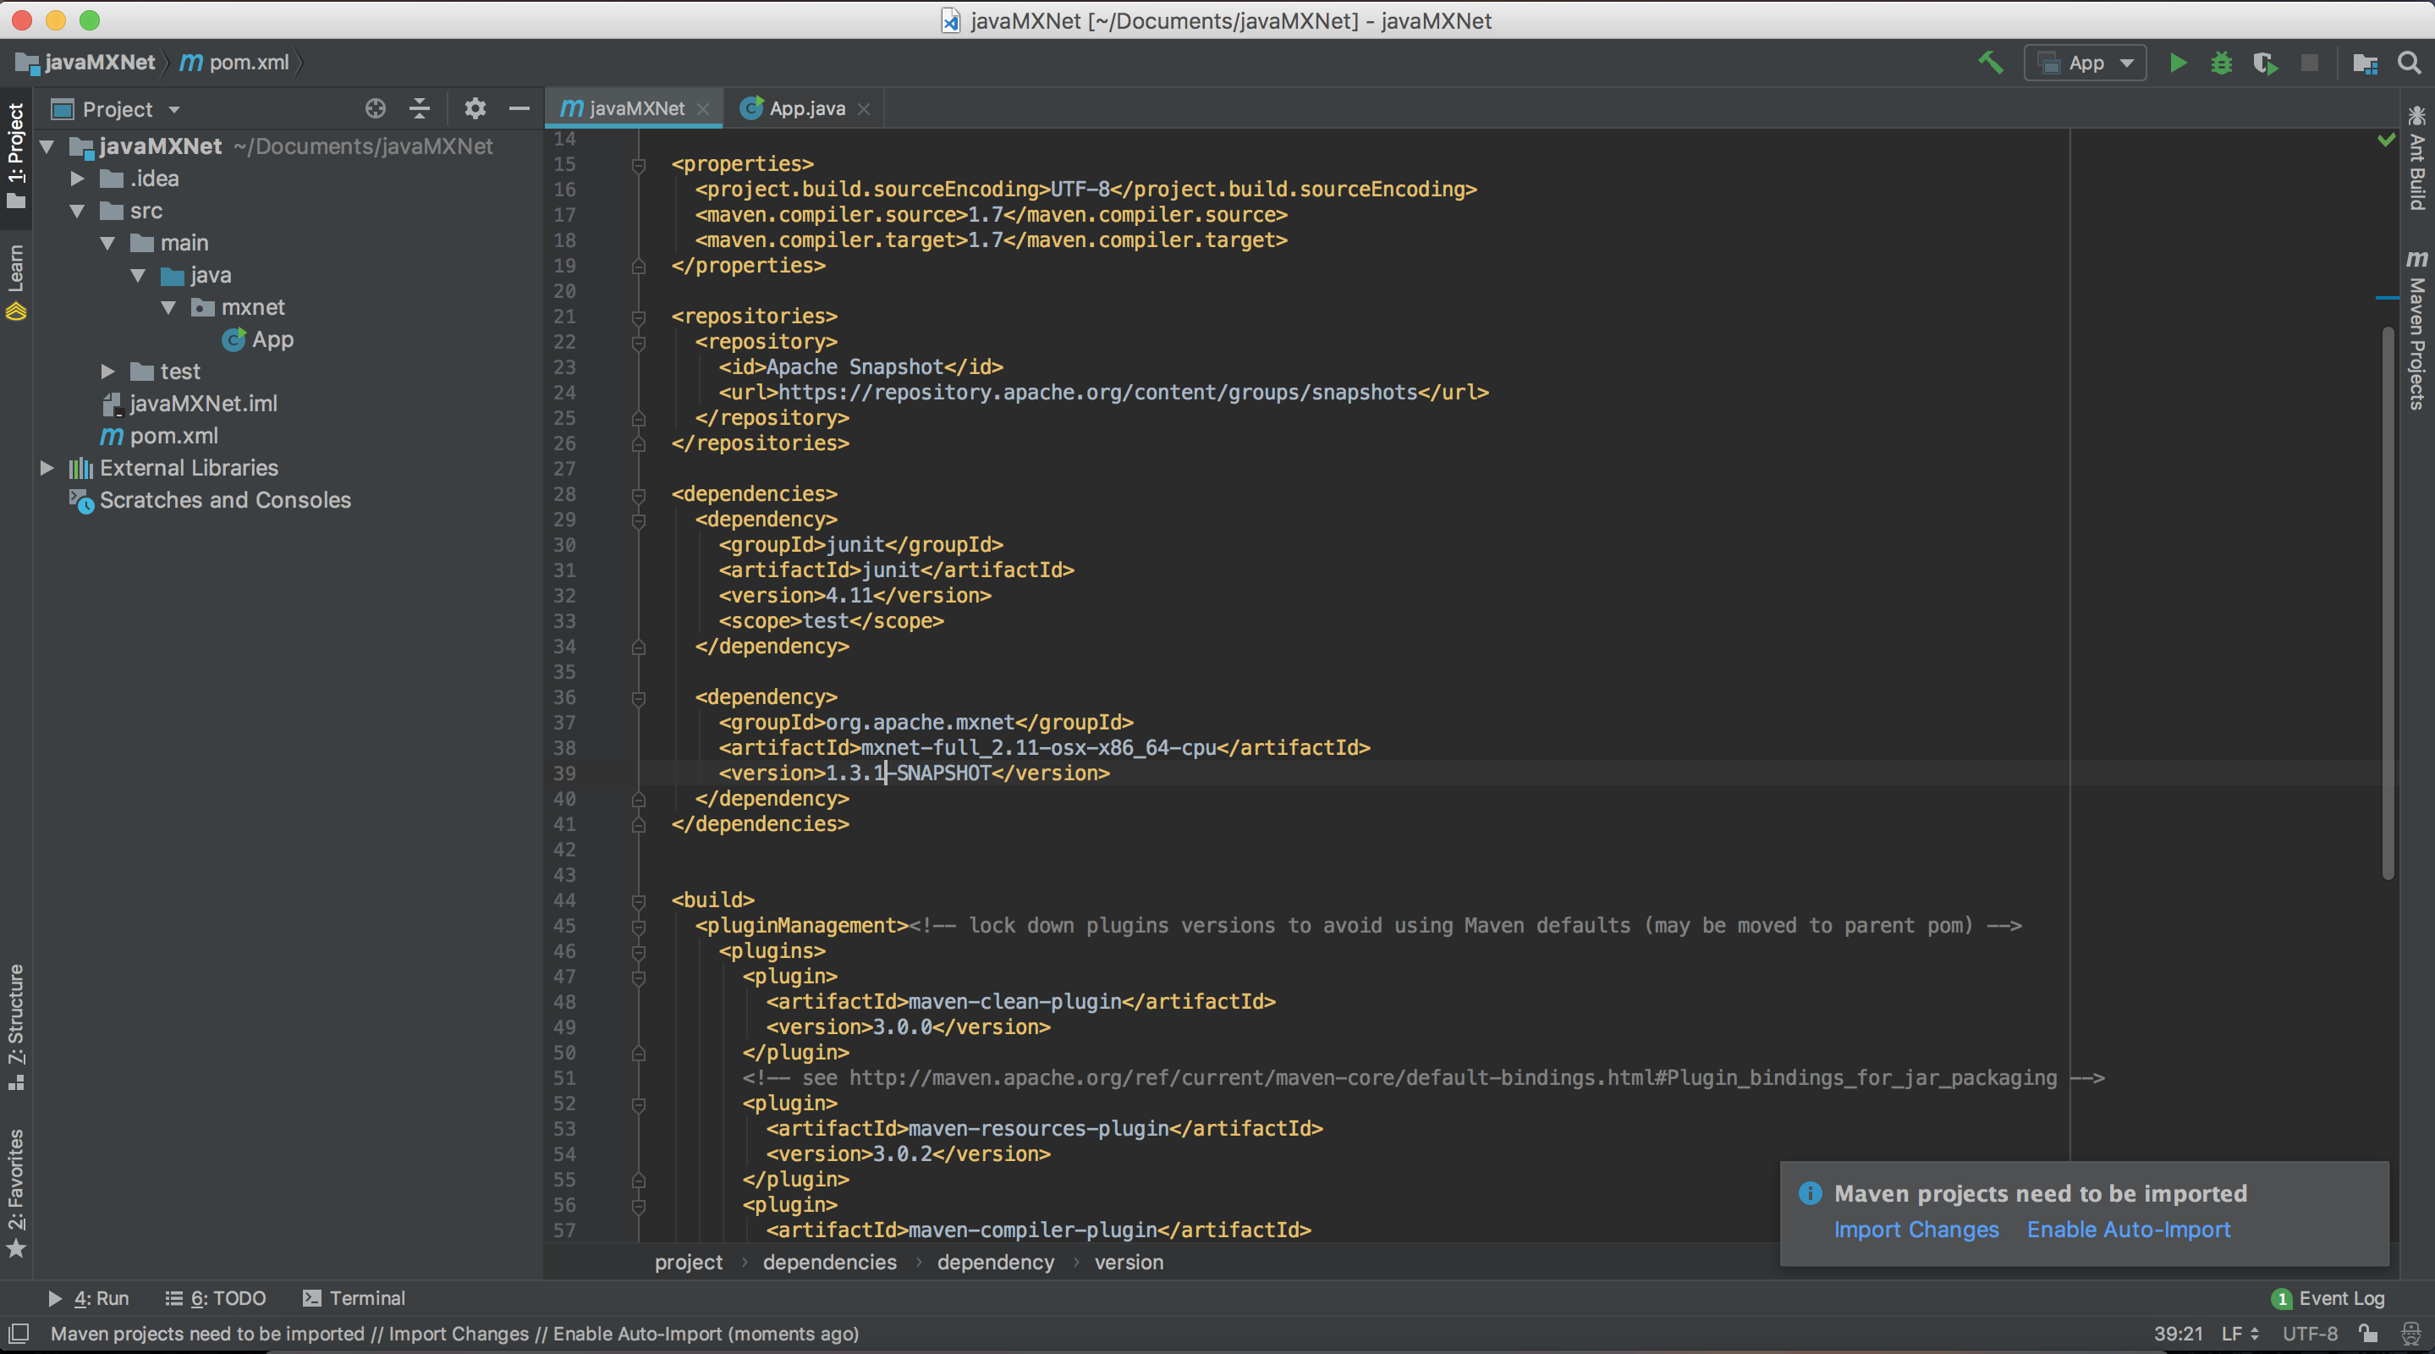The width and height of the screenshot is (2435, 1354).
Task: Select the App.java tab in editor
Action: coord(808,107)
